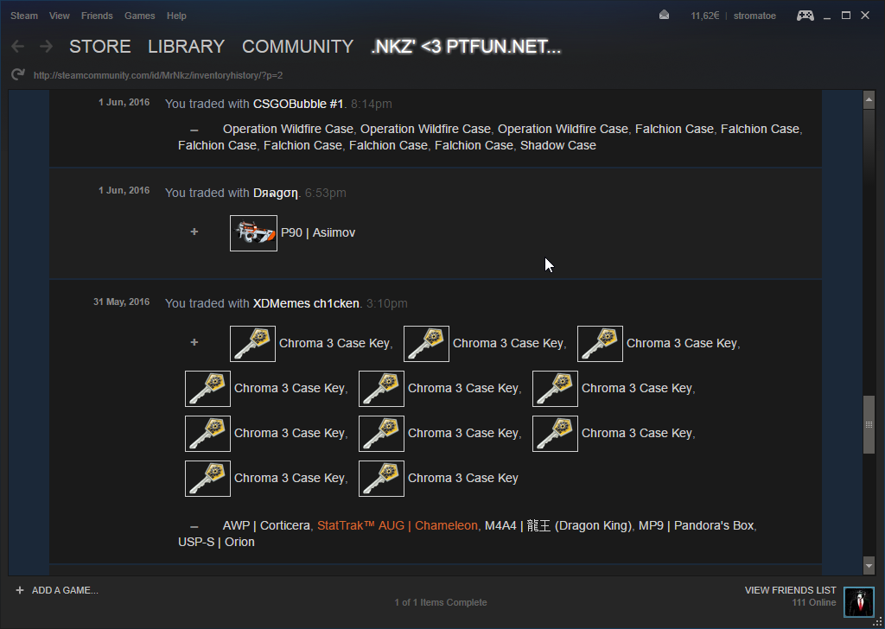Screen dimensions: 885x629
Task: Open the stromatoe account dropdown
Action: pos(755,16)
